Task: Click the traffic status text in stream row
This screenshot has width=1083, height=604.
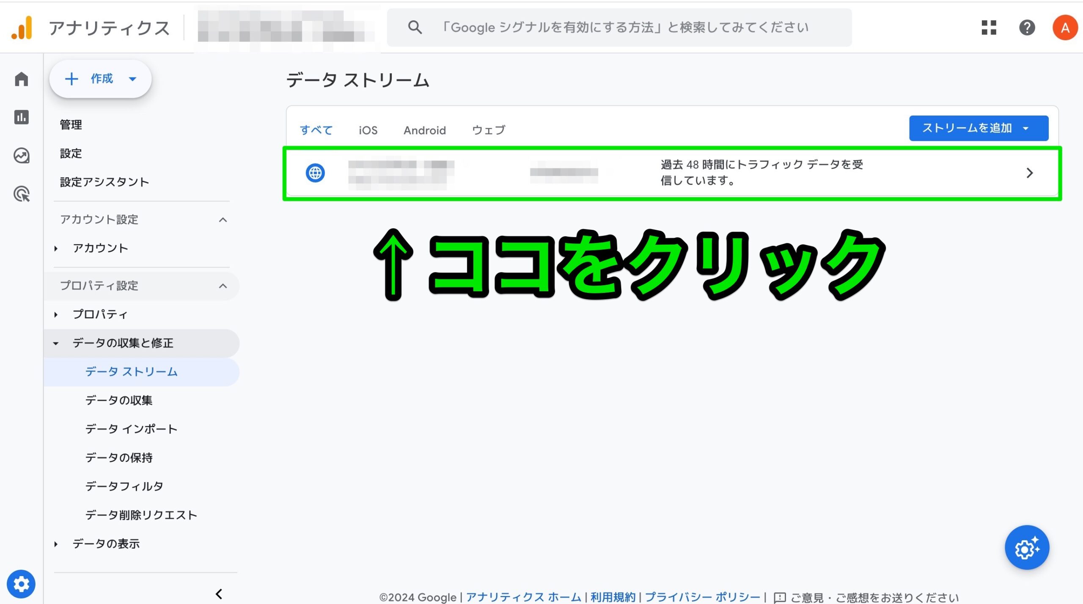Action: pos(761,172)
